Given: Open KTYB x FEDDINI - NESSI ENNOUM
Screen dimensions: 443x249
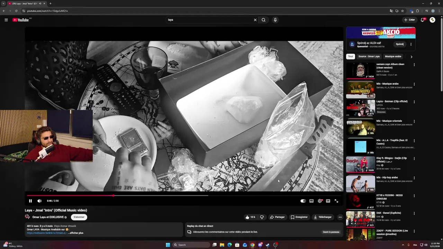Looking at the screenshot, I should (390, 197).
